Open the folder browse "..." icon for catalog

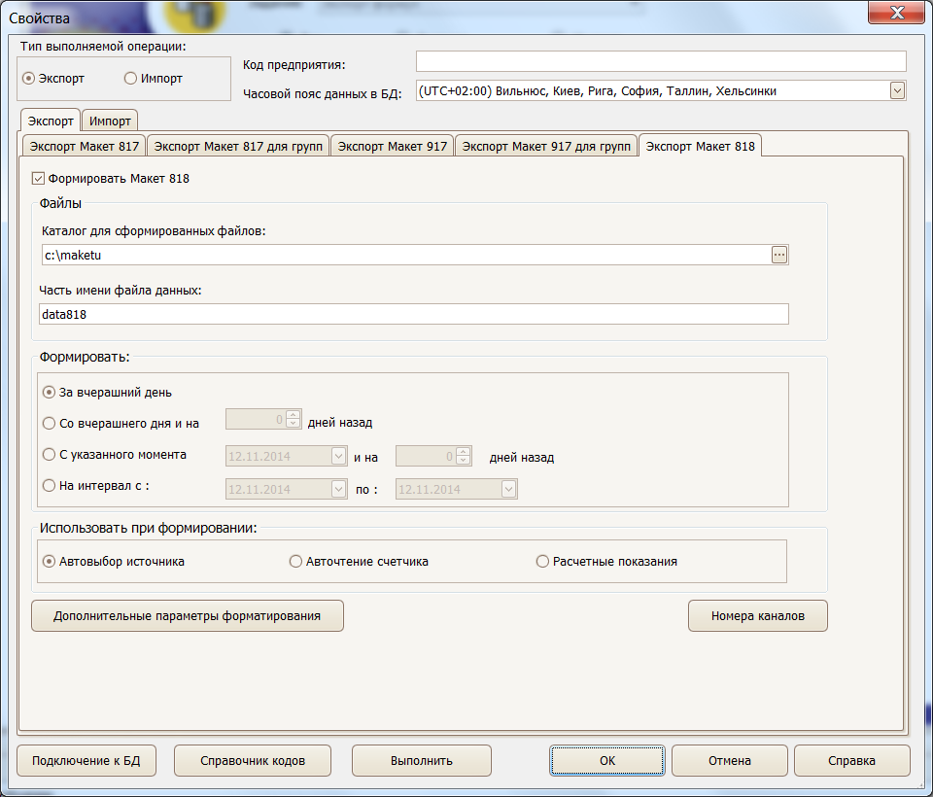[779, 254]
